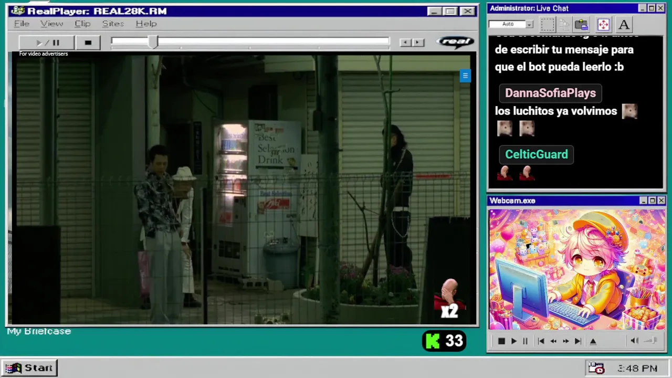Image resolution: width=672 pixels, height=378 pixels.
Task: Open the View menu in RealPlayer
Action: coord(51,24)
